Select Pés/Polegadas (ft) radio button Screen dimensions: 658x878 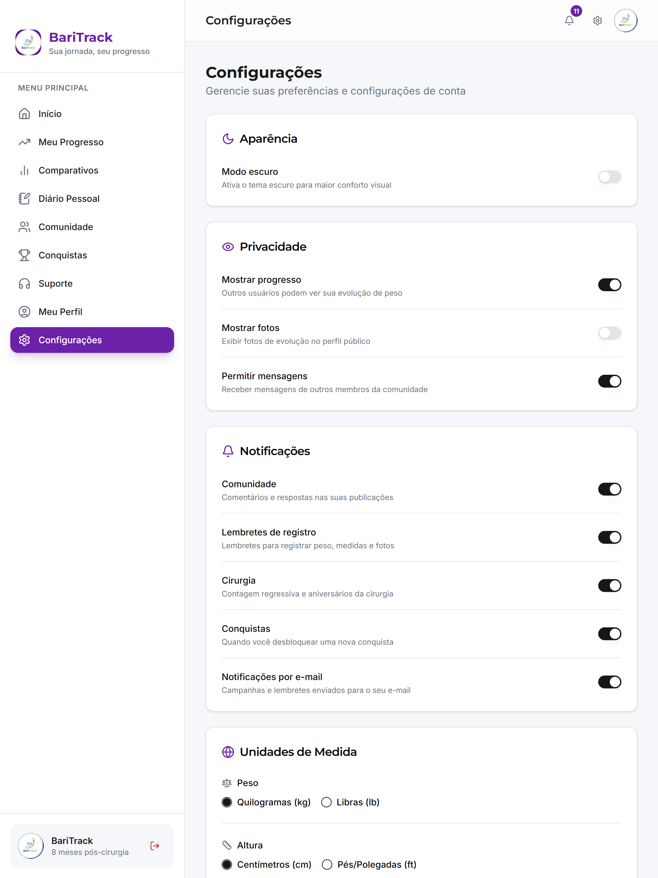[327, 865]
